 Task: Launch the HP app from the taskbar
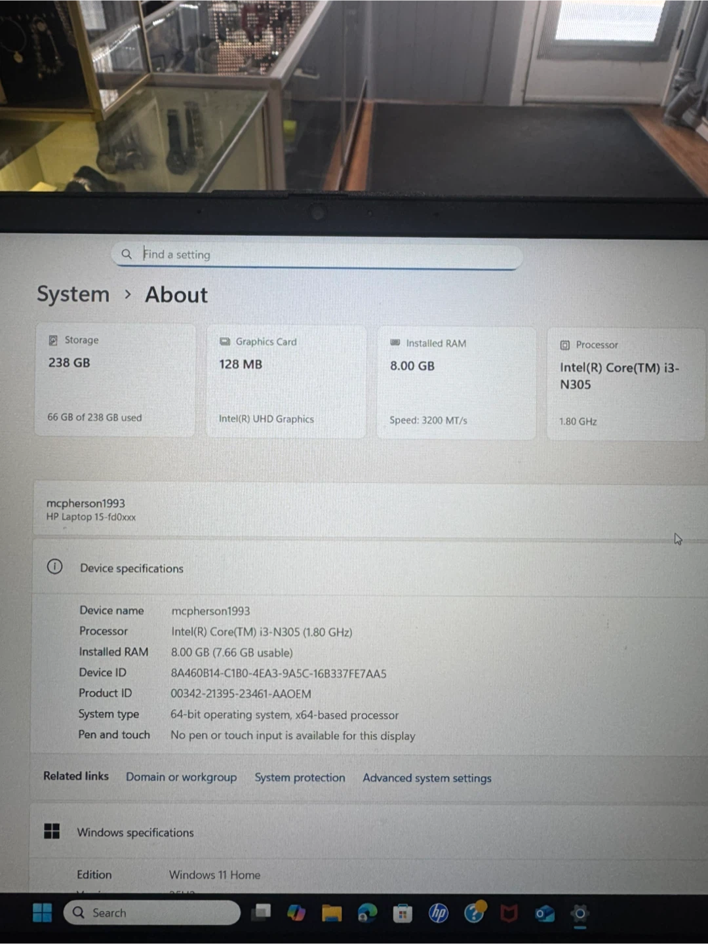[438, 913]
